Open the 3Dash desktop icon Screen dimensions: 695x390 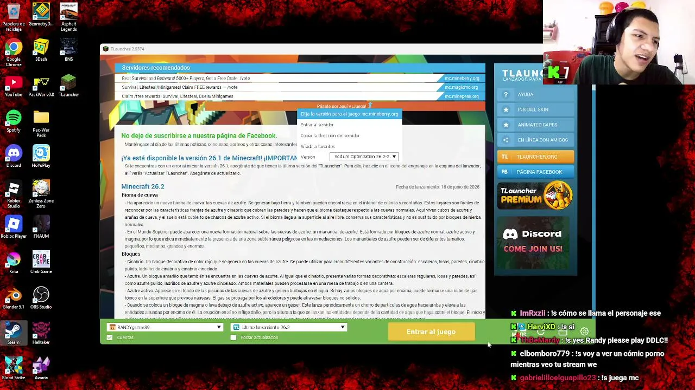41,50
